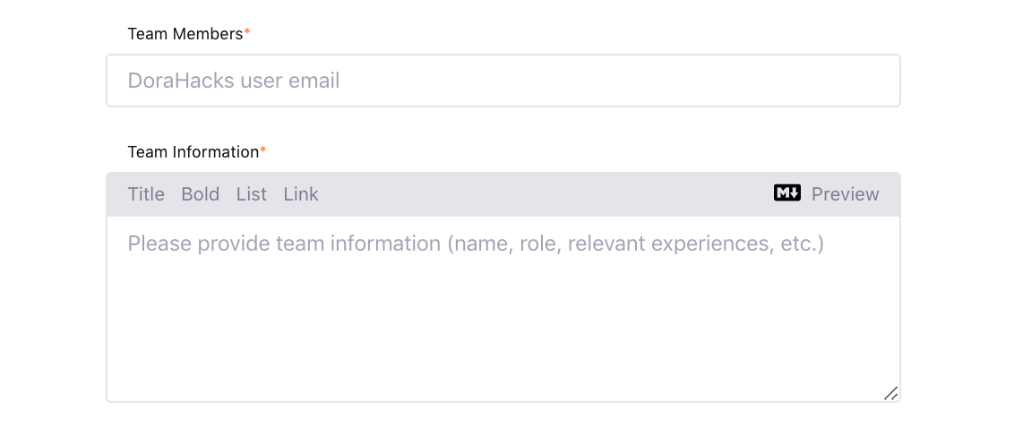Click the required asterisk beside Team Information
The image size is (1014, 435).
tap(263, 151)
